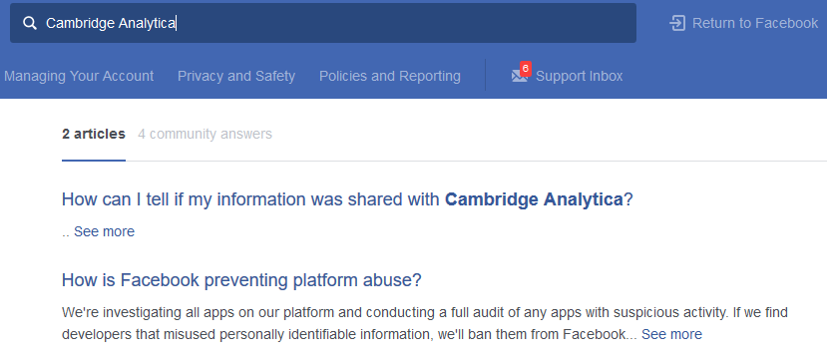Open the Policies and Reporting menu

pos(390,76)
